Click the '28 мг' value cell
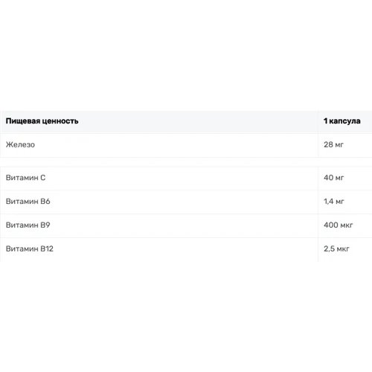Screen dimensions: 372x372 pos(345,145)
